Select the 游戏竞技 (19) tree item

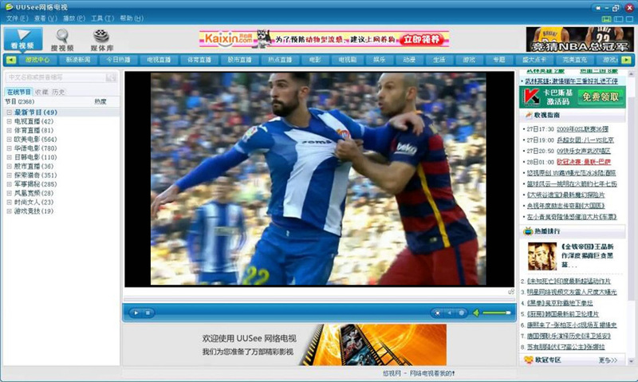coord(33,211)
